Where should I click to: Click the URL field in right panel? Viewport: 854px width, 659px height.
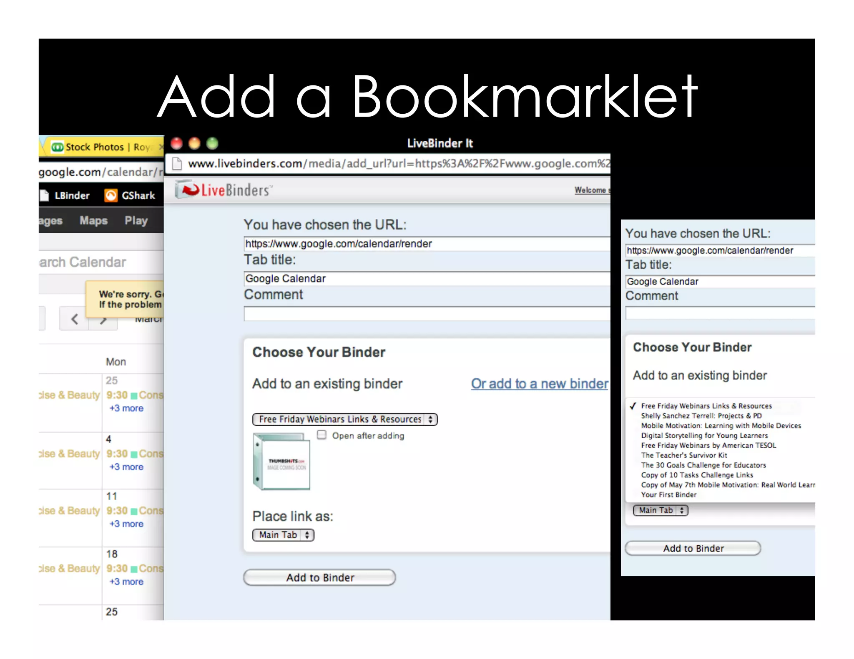click(x=720, y=250)
